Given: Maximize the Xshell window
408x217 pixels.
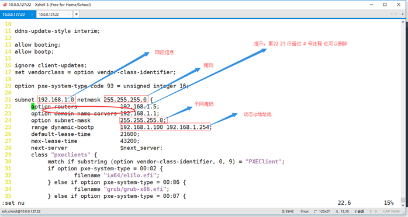Looking at the screenshot, I should [x=385, y=5].
